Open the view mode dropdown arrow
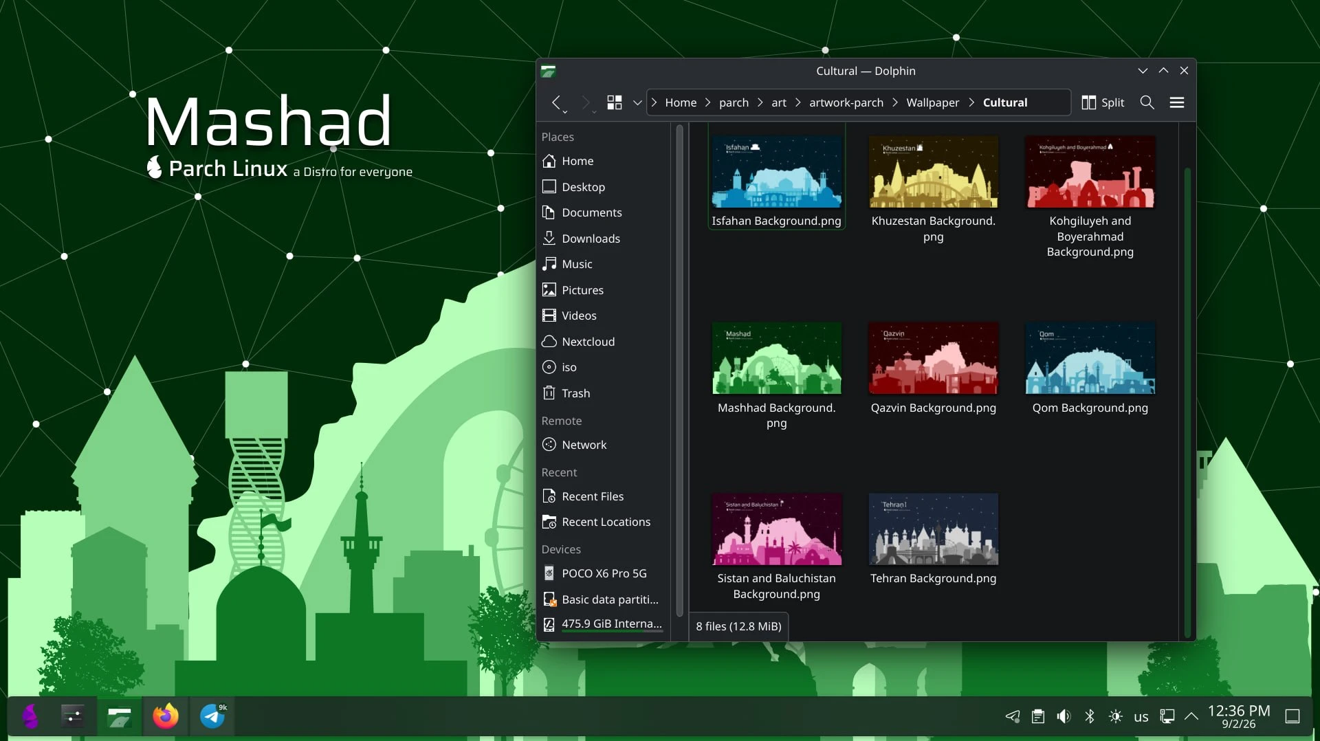This screenshot has height=741, width=1320. [637, 102]
